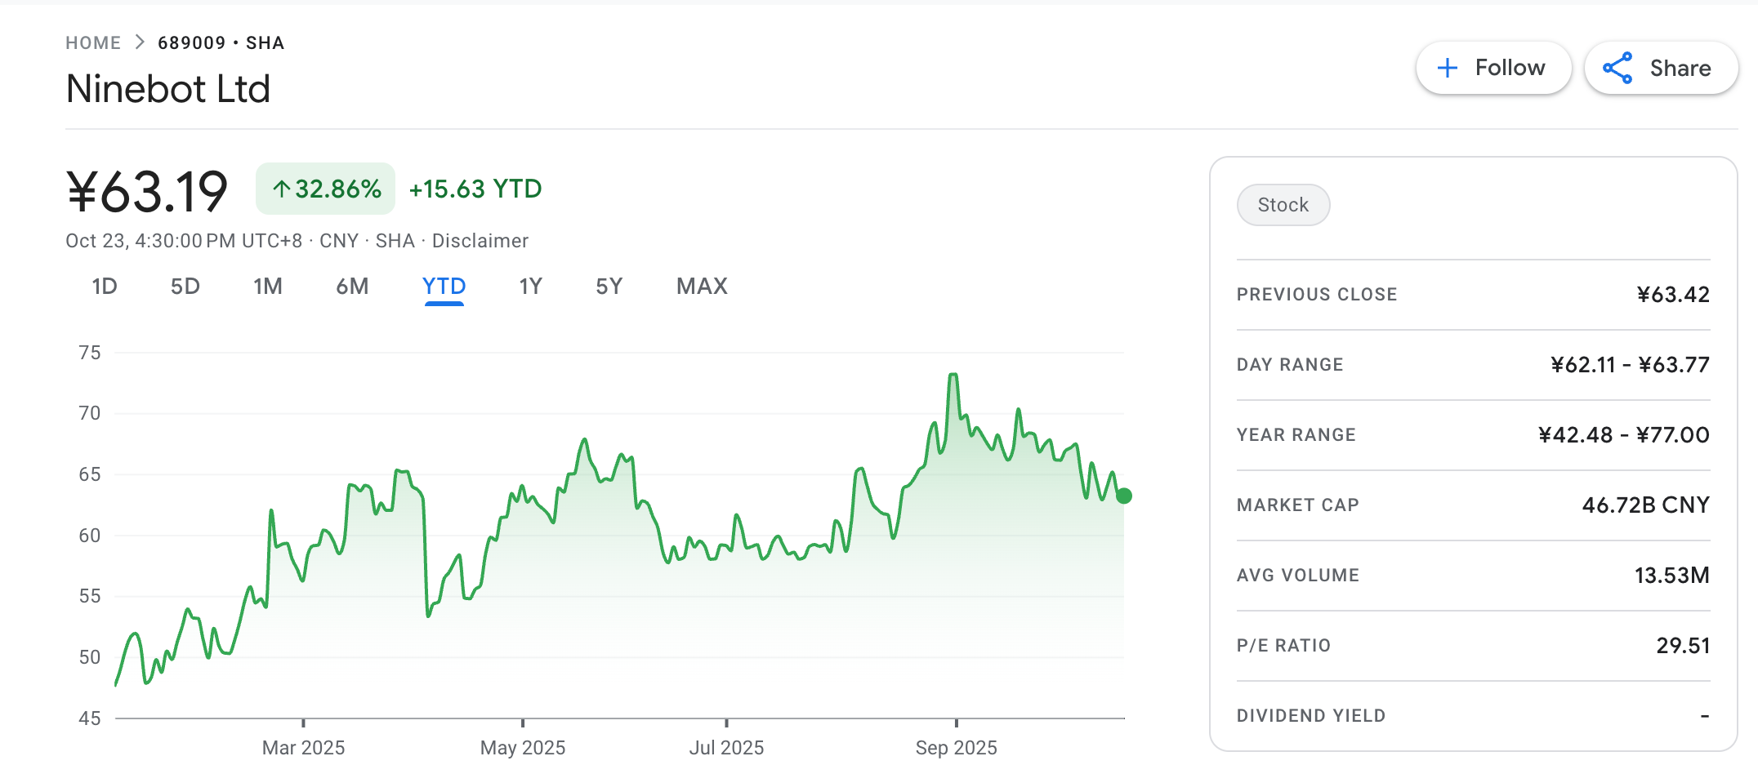Click the breadcrumb chevron after HOME
The image size is (1758, 774).
(140, 42)
